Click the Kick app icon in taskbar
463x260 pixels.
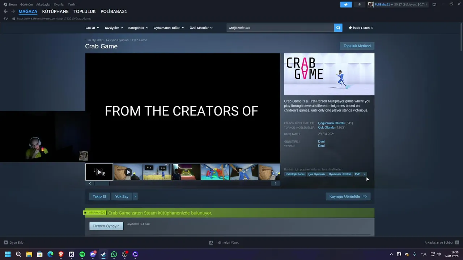pos(72,254)
